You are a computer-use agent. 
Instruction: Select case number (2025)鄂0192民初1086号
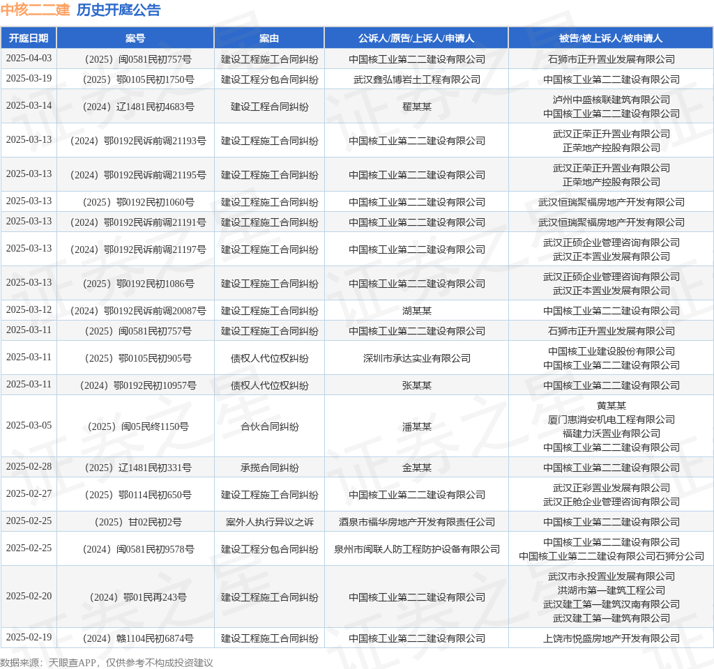click(139, 284)
